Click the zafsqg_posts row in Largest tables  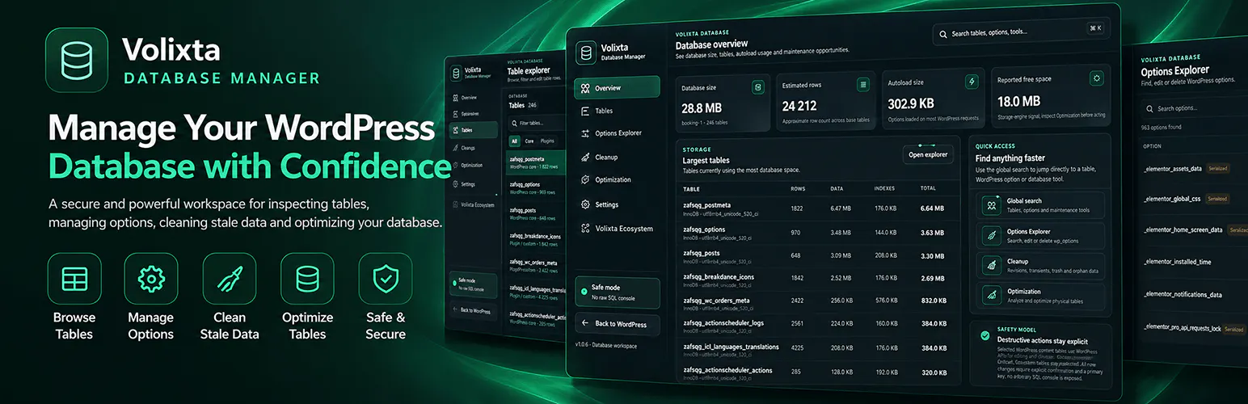coord(816,256)
